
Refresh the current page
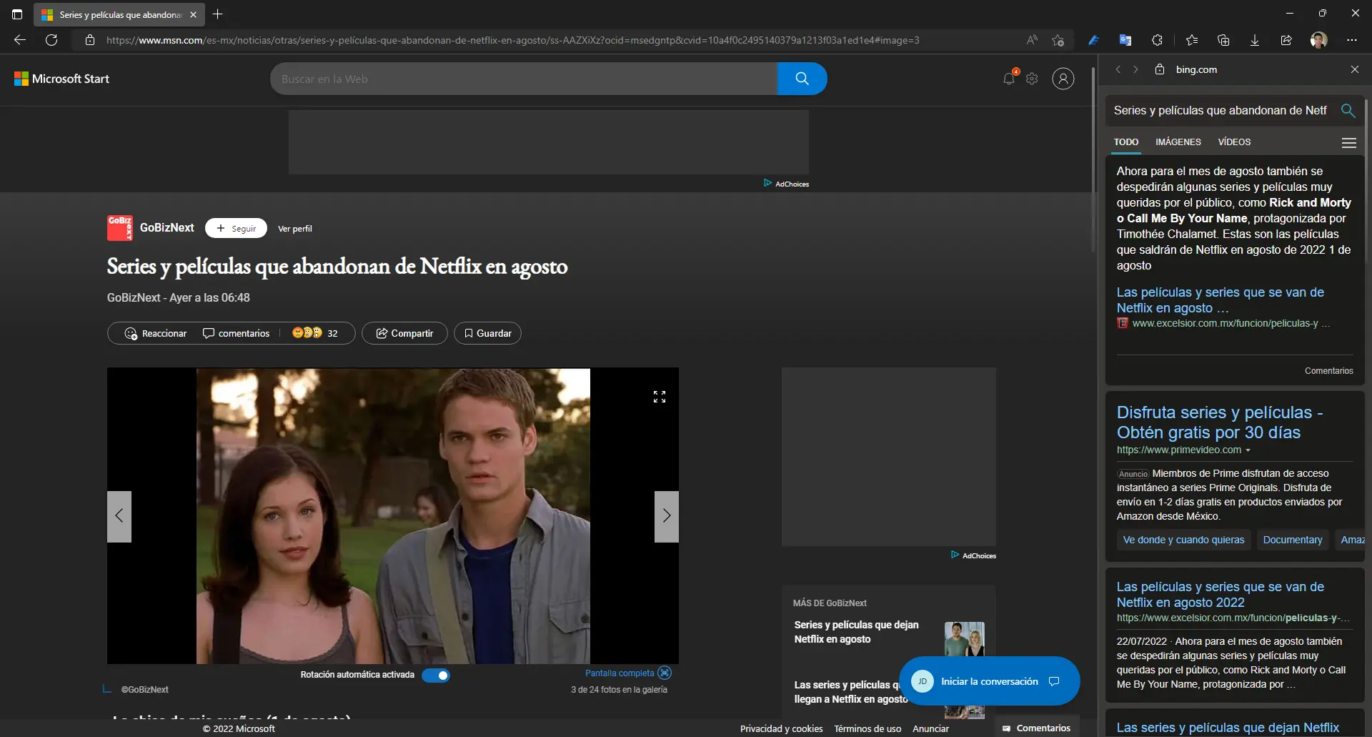(51, 40)
